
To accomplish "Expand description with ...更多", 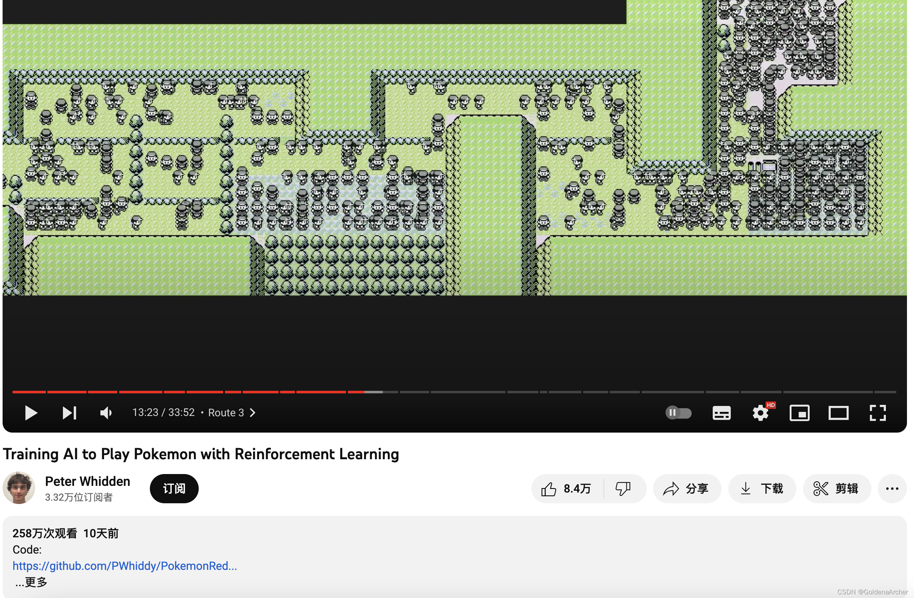I will [x=31, y=582].
